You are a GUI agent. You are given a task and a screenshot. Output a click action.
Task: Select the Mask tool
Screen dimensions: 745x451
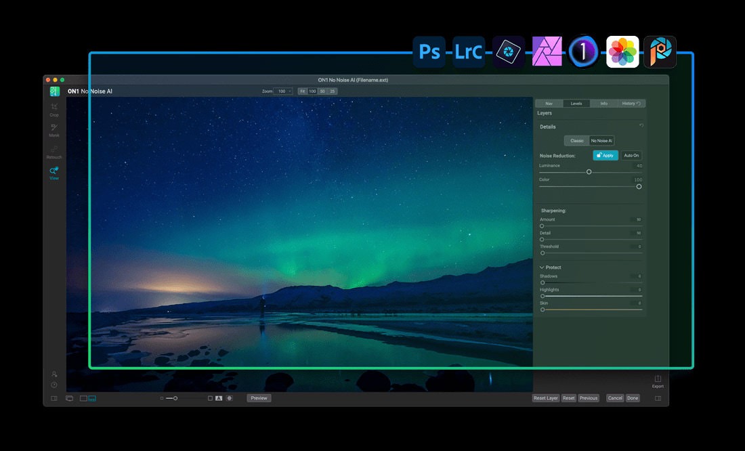coord(54,130)
